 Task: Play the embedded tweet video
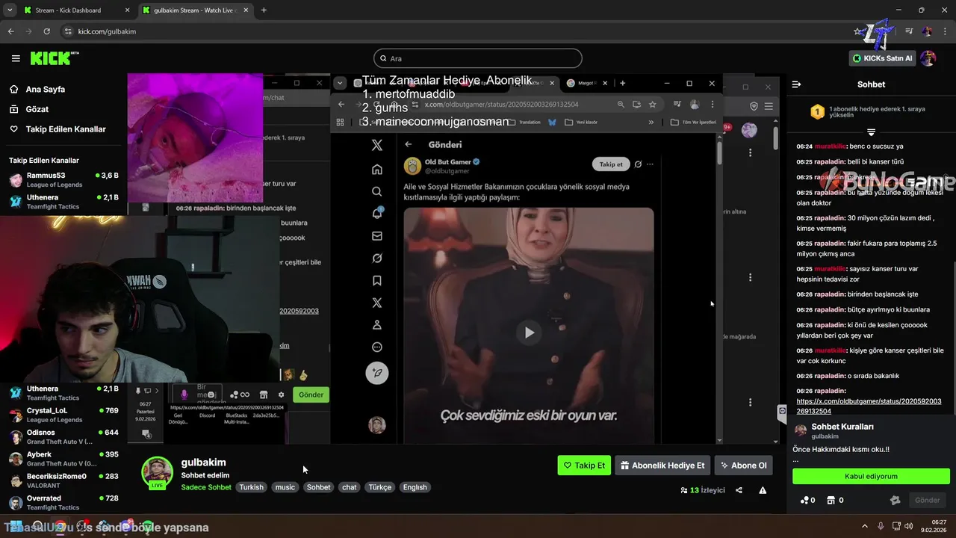click(529, 333)
